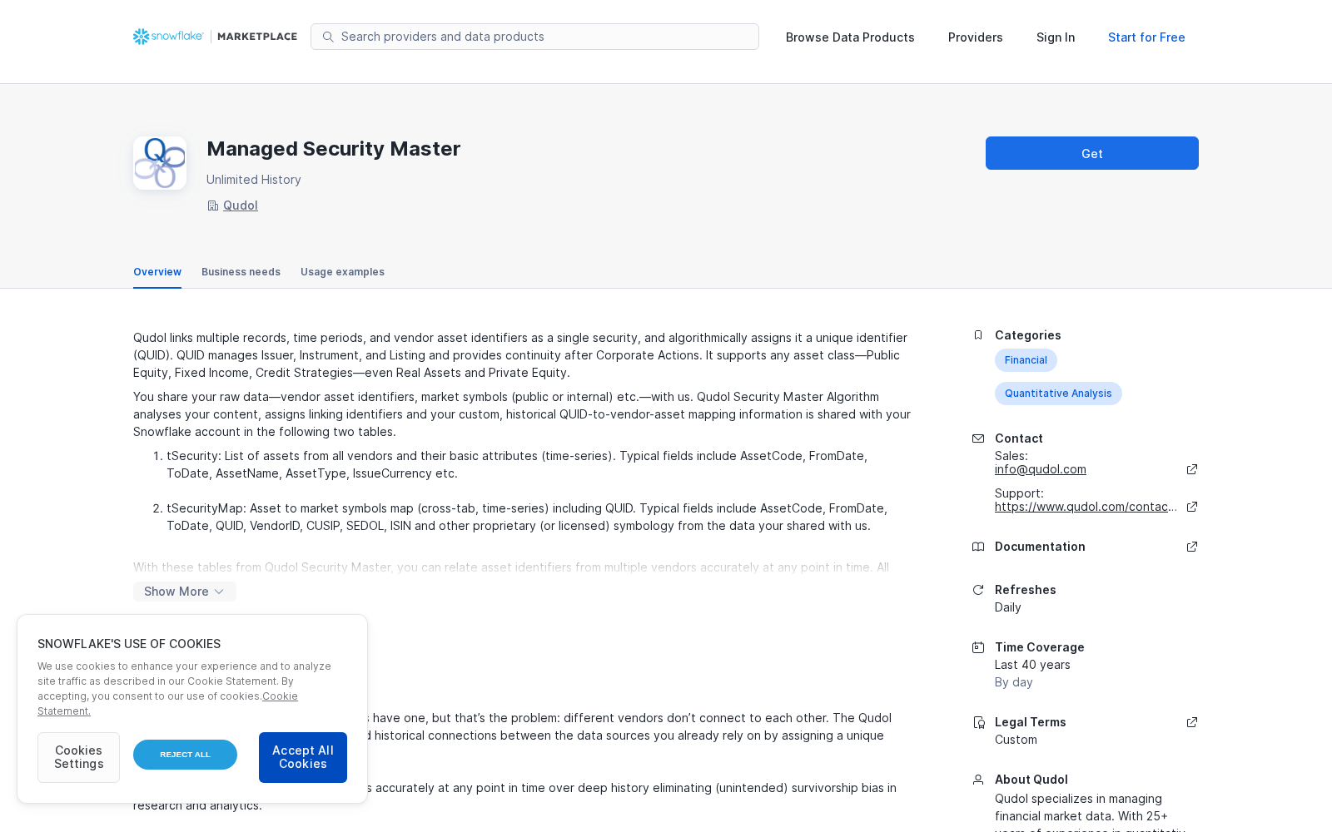This screenshot has height=832, width=1332.
Task: Click the Refreshes heading
Action: pos(1026,590)
